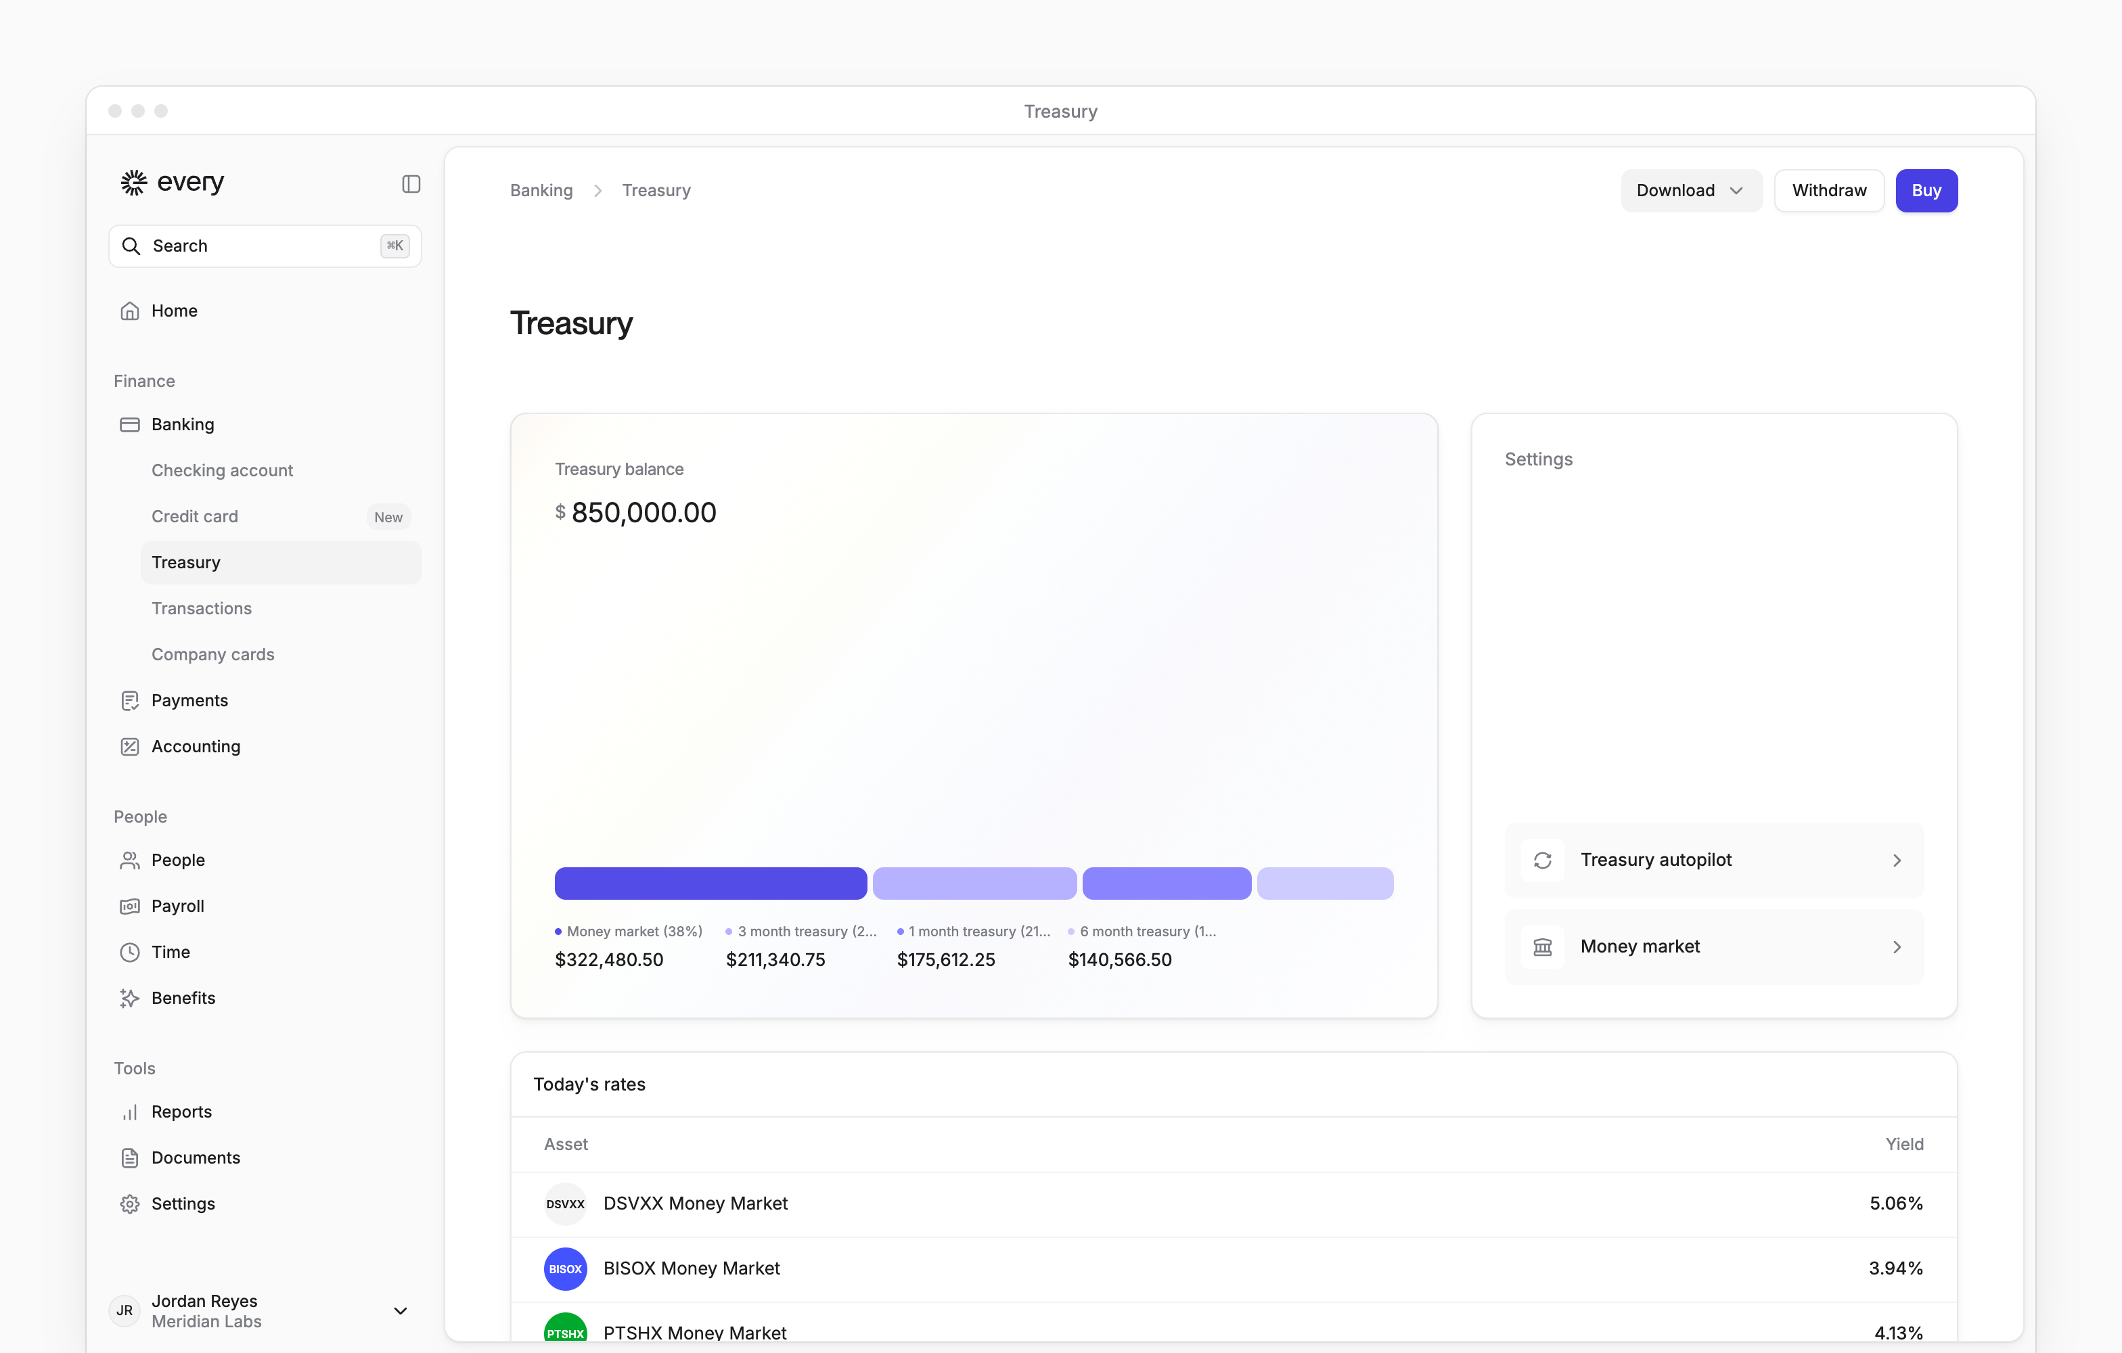Click the 3.94% yield value
This screenshot has width=2122, height=1353.
tap(1895, 1268)
